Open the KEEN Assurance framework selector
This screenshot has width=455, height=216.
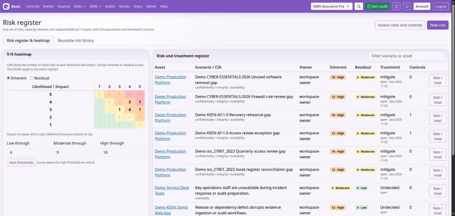point(332,6)
